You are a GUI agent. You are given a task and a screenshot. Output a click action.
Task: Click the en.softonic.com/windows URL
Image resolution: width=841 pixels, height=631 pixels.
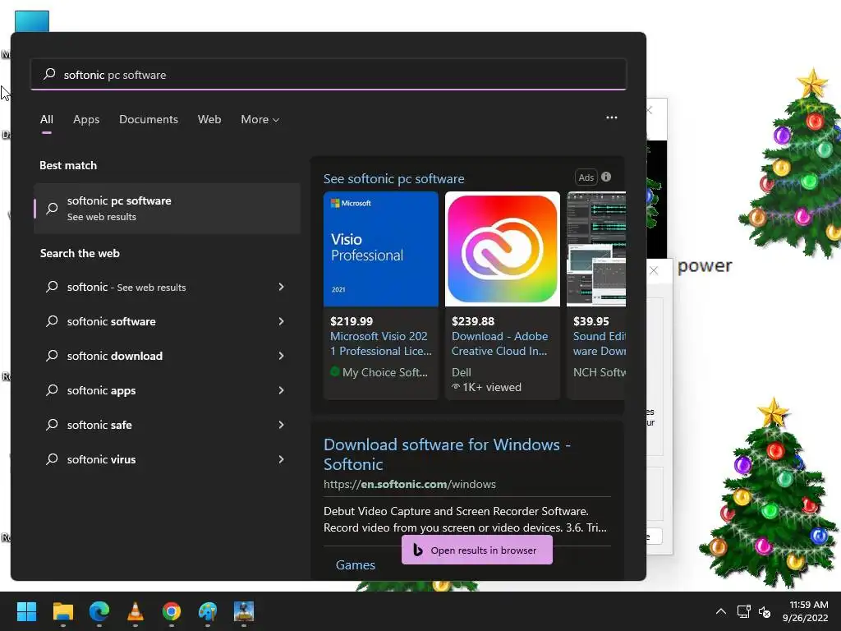pyautogui.click(x=410, y=484)
